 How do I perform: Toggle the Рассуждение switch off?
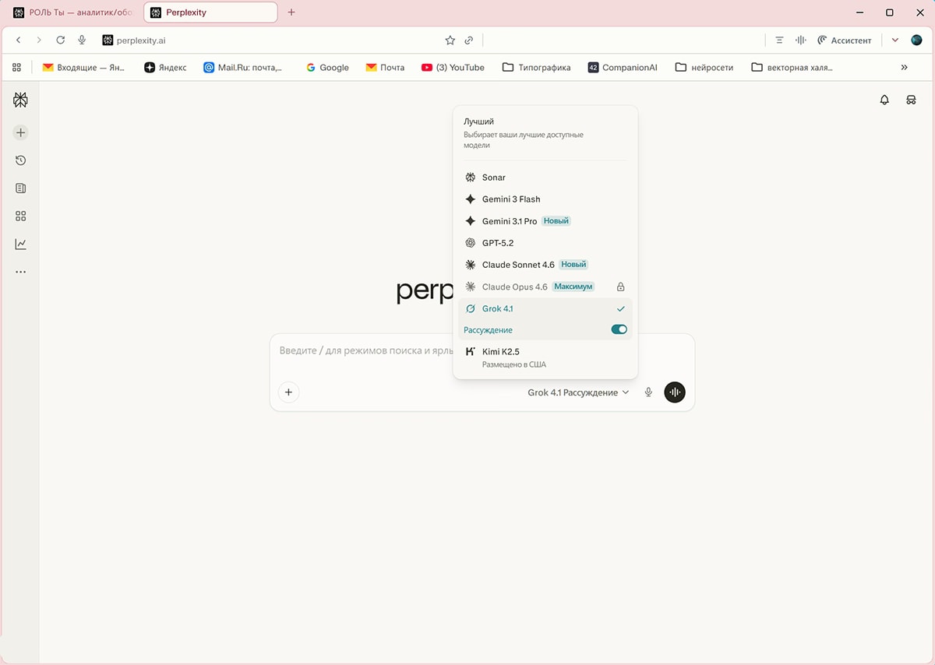coord(619,330)
